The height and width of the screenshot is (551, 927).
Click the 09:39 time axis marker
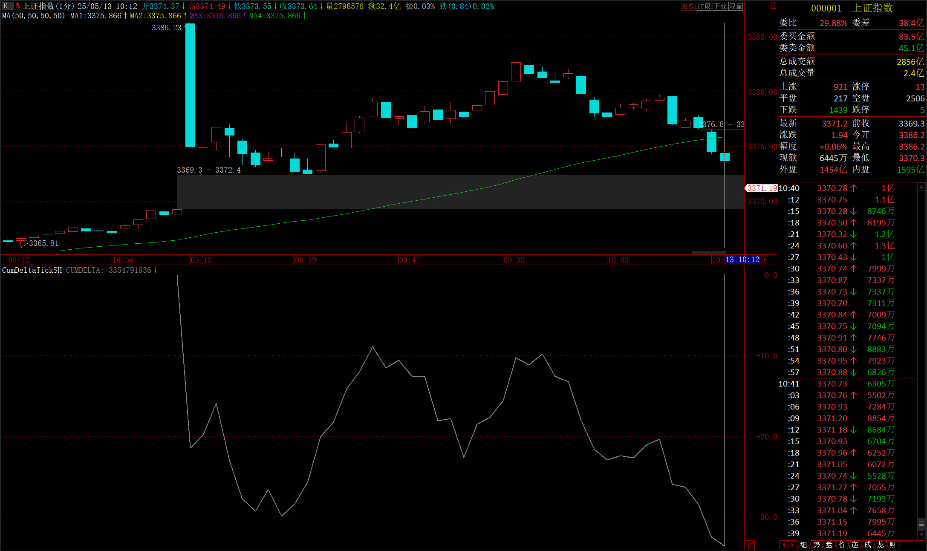pyautogui.click(x=306, y=260)
